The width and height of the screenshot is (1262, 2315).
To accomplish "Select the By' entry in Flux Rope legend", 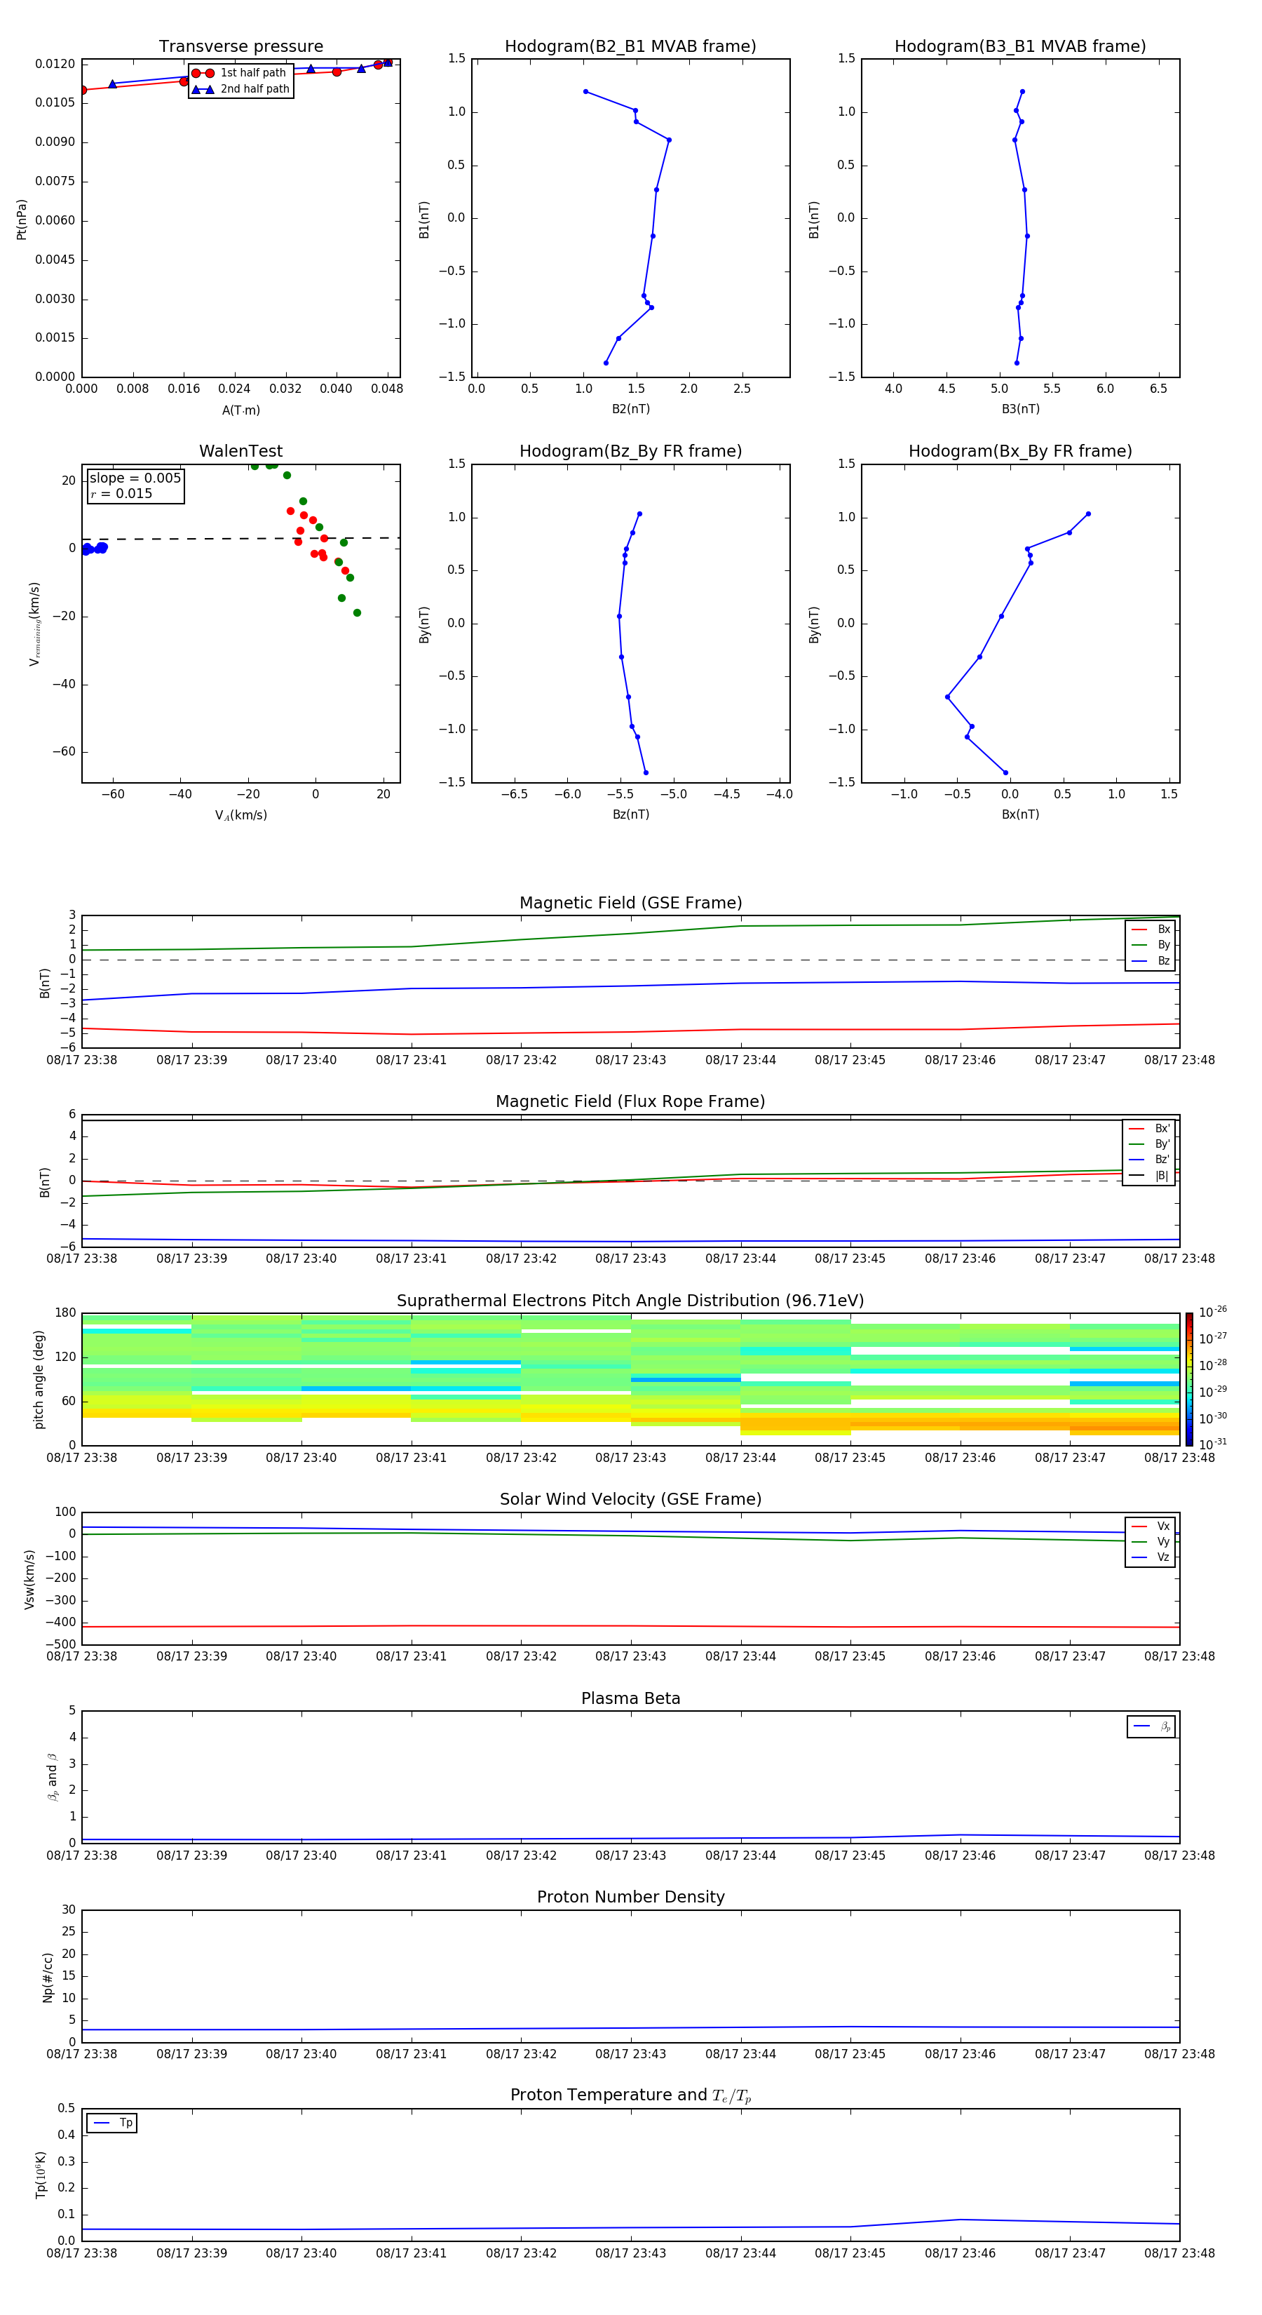I will click(1149, 1144).
